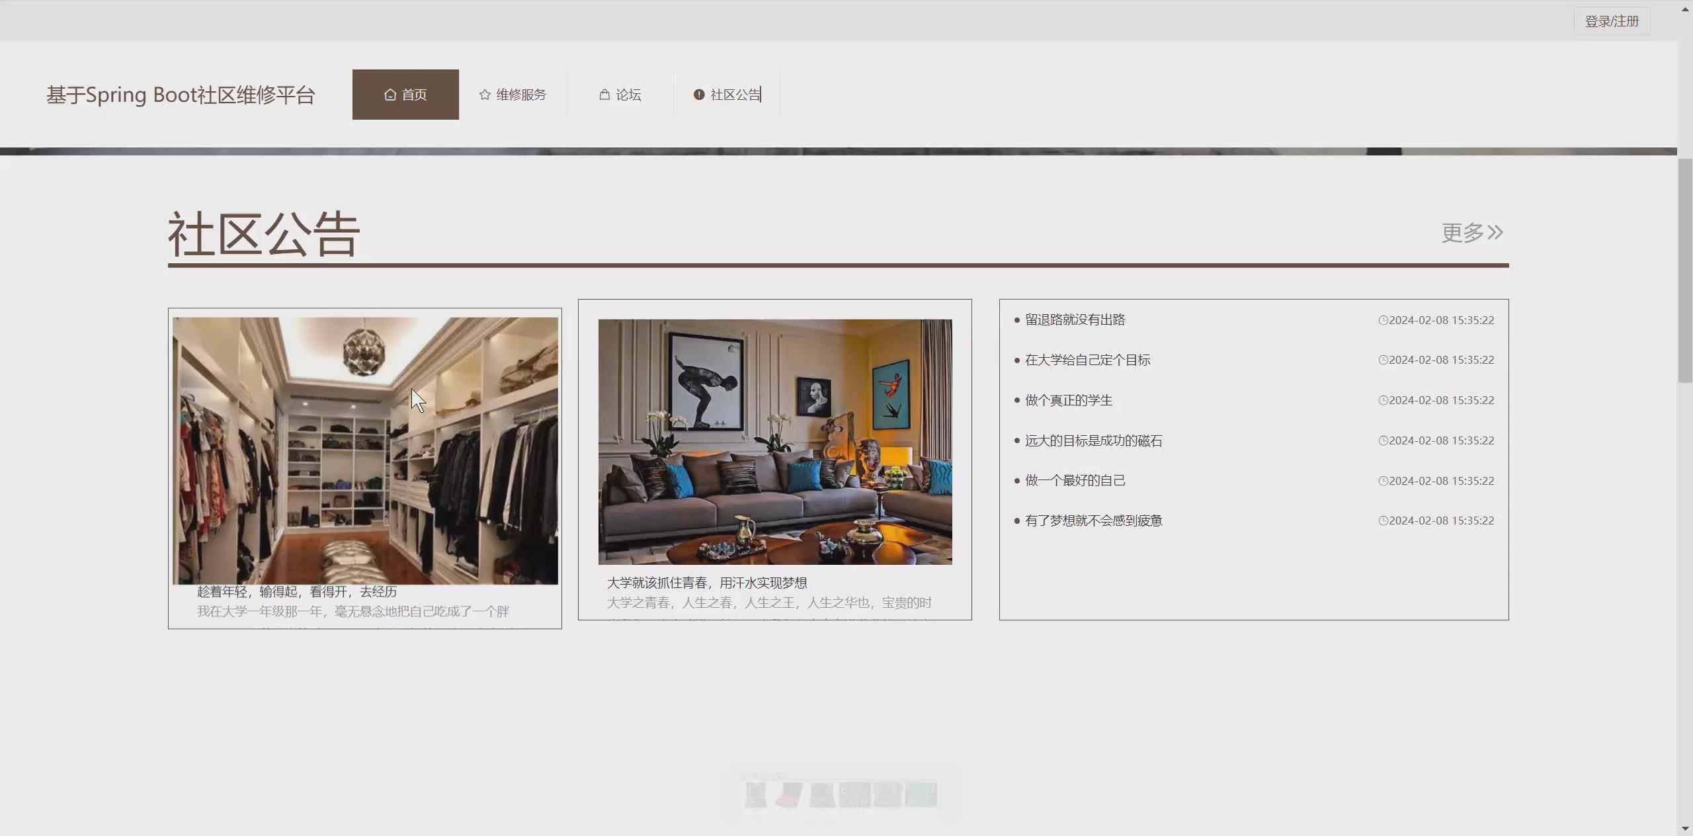The width and height of the screenshot is (1693, 836).
Task: Click the home icon in 首页 tab
Action: [x=390, y=95]
